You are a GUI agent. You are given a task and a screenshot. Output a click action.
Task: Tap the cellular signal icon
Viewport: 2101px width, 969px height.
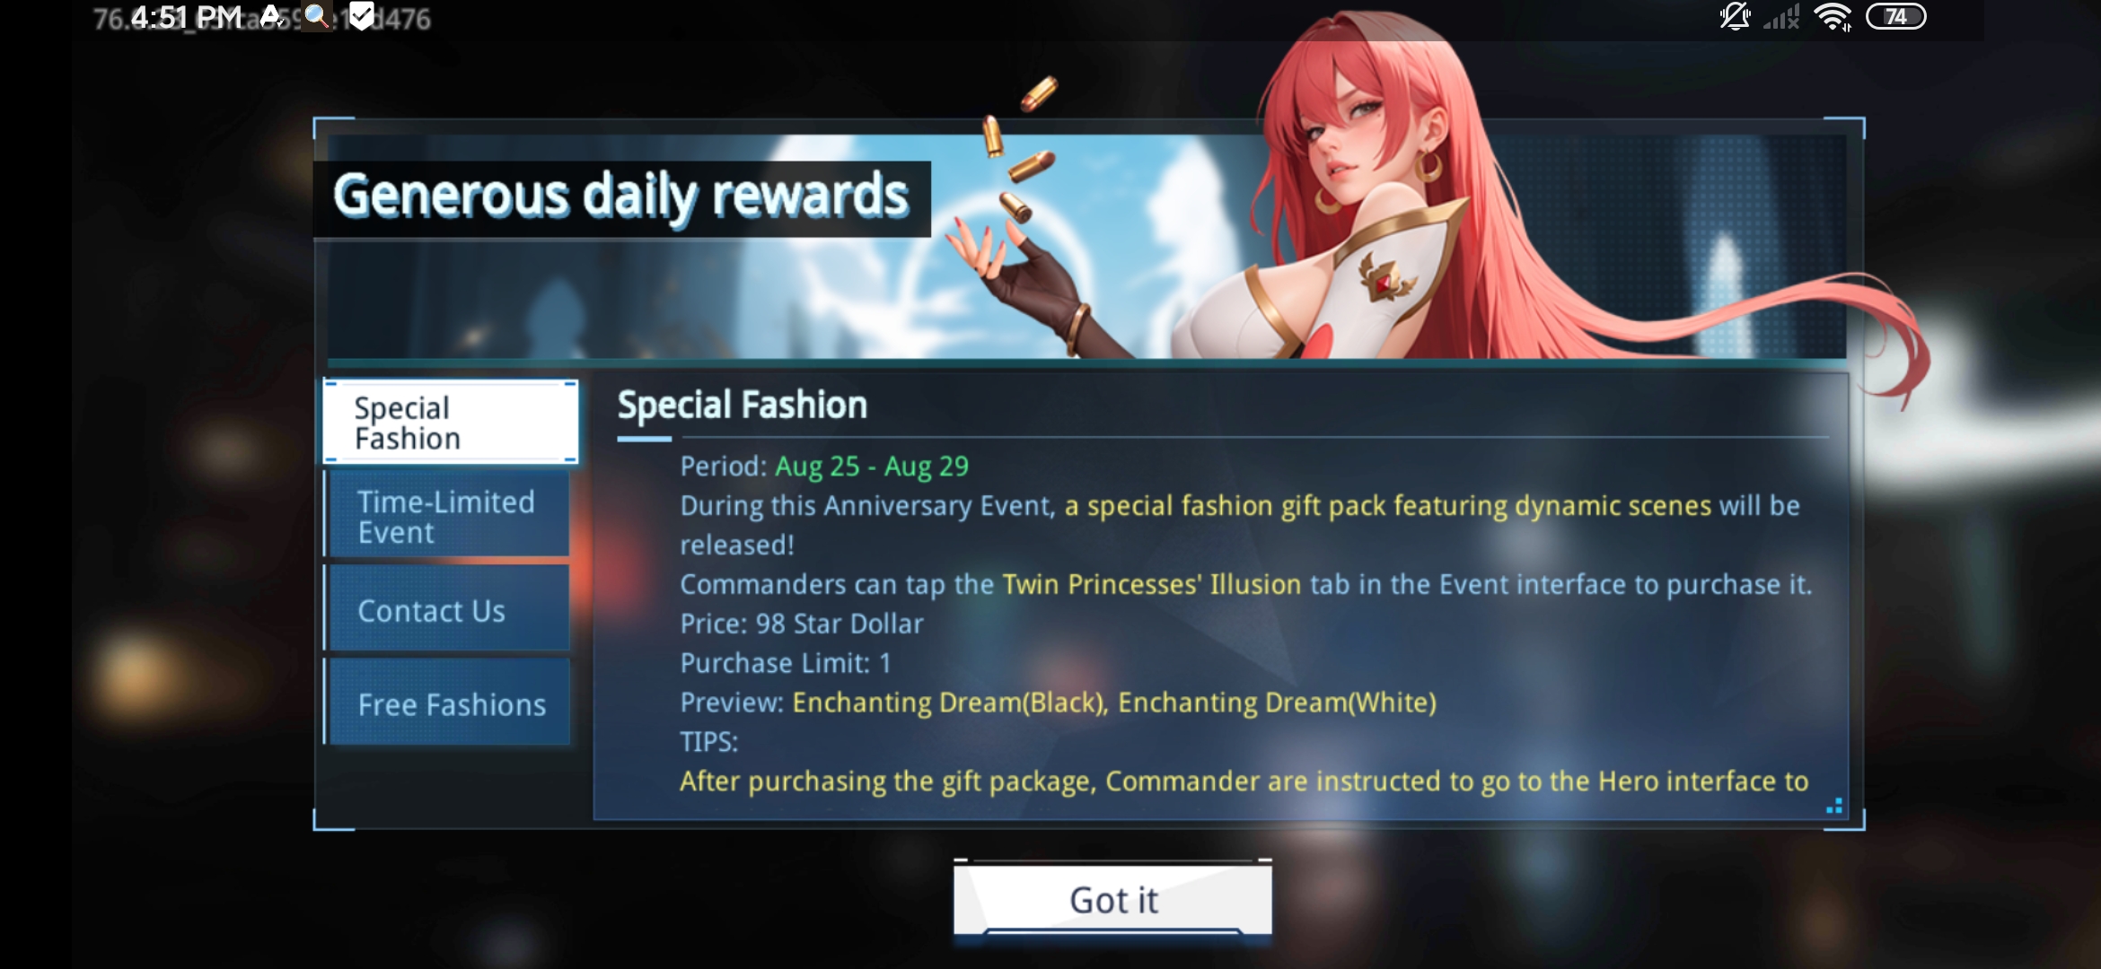point(1782,17)
